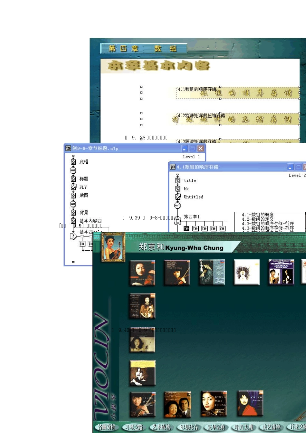Click the 底框 display icon in flowchart

pyautogui.click(x=73, y=162)
